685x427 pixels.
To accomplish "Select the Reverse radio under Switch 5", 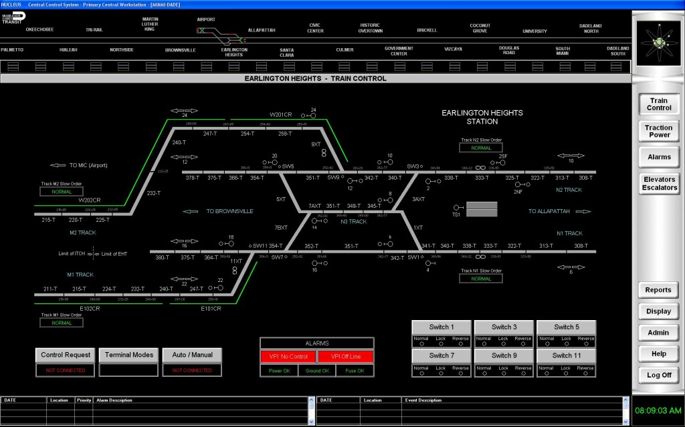I will [x=585, y=345].
